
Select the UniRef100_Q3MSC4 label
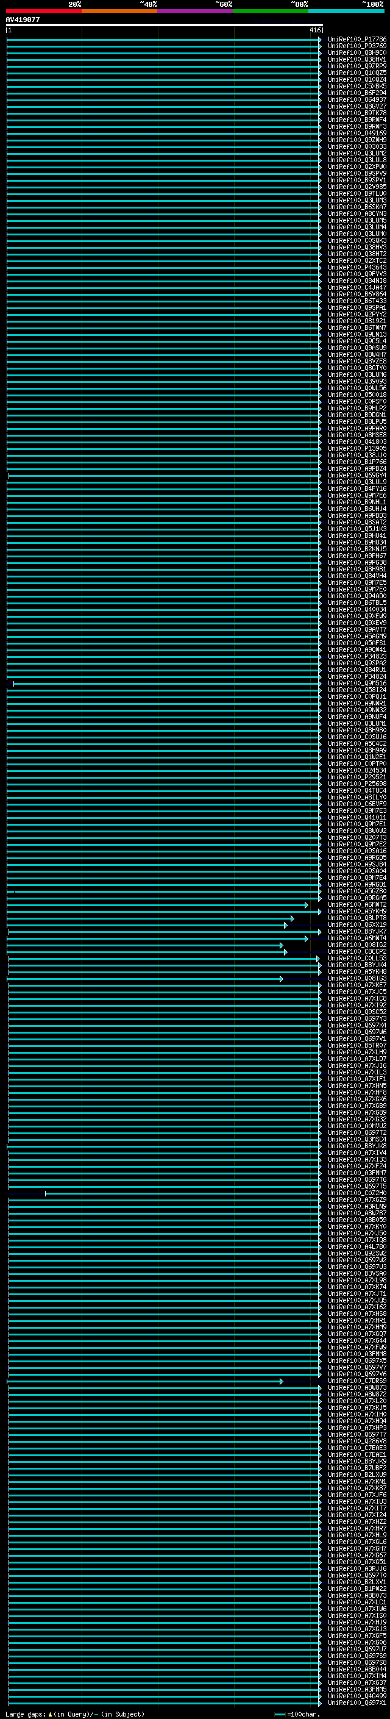tap(357, 1139)
